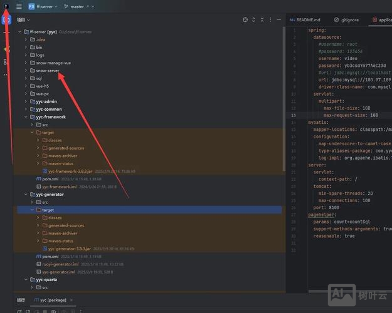
Task: Open the ff-server project dropdown
Action: click(x=43, y=6)
